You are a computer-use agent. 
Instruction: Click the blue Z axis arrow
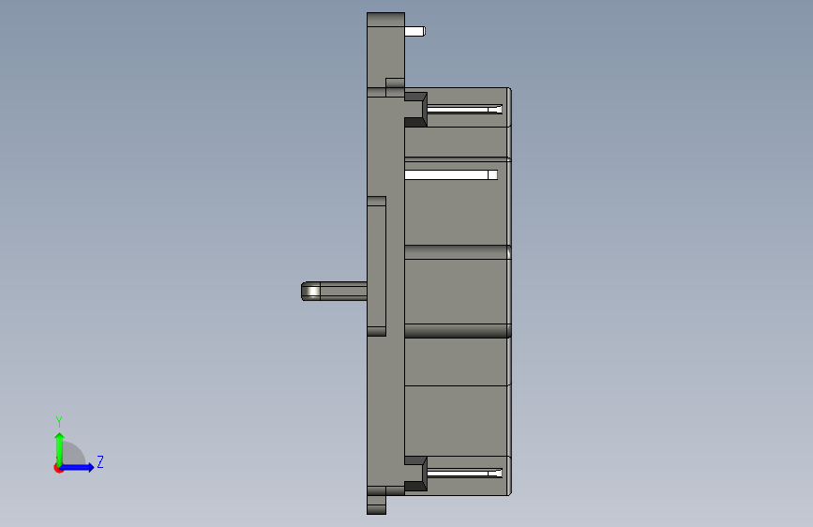click(78, 467)
